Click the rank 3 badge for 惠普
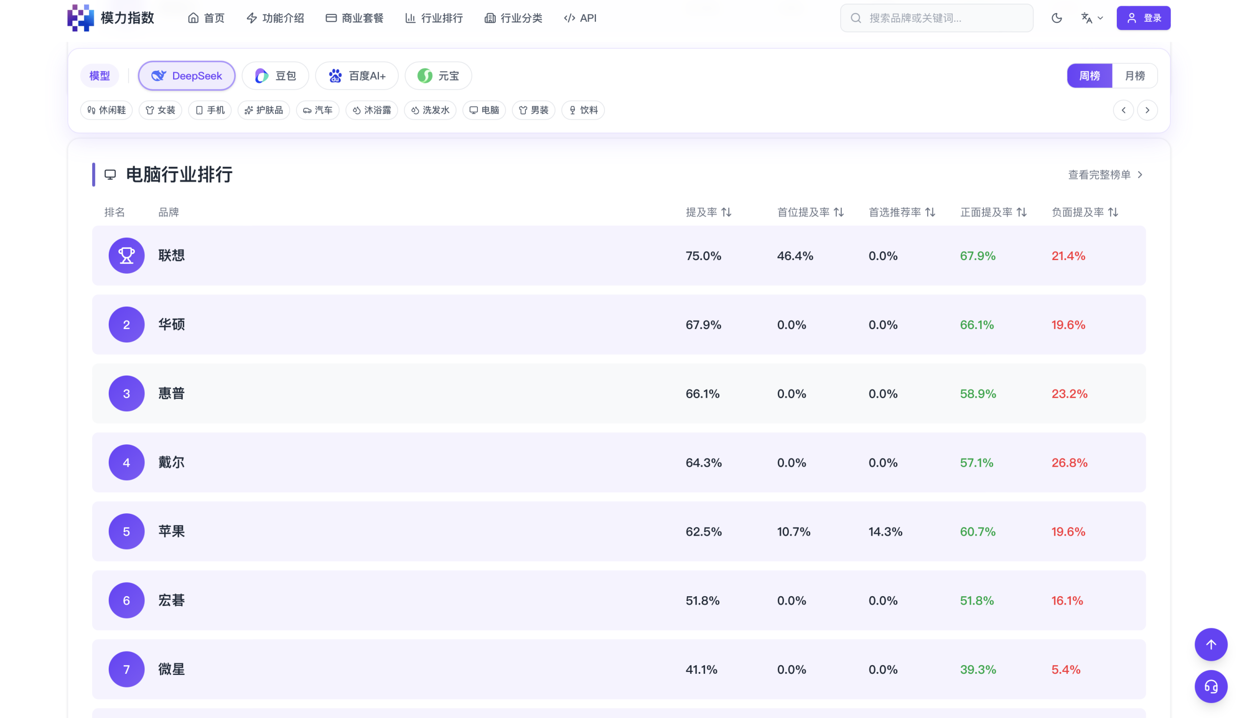 coord(127,394)
